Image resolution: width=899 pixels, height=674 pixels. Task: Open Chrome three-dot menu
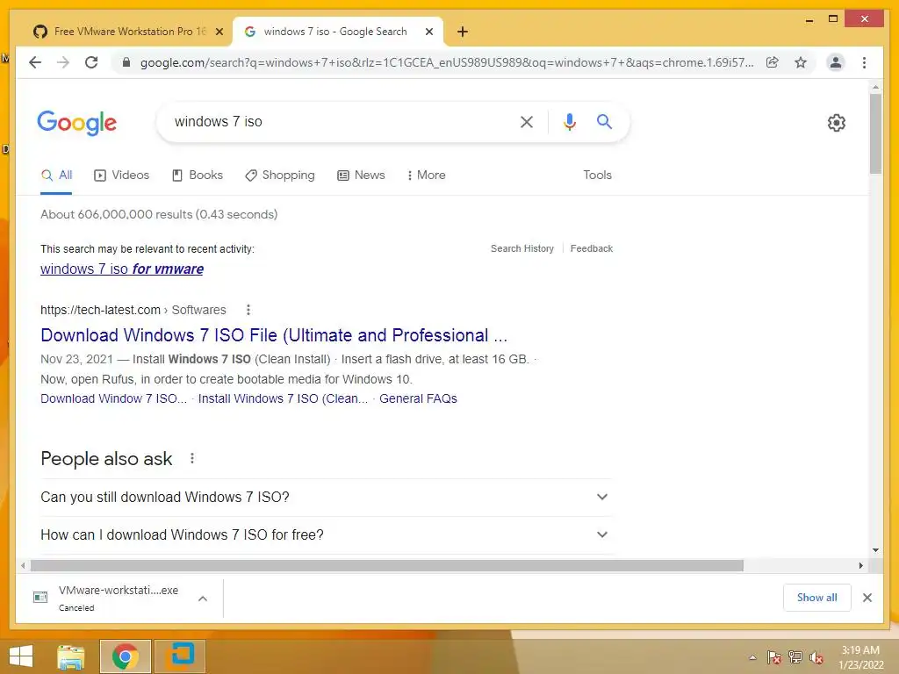point(864,62)
